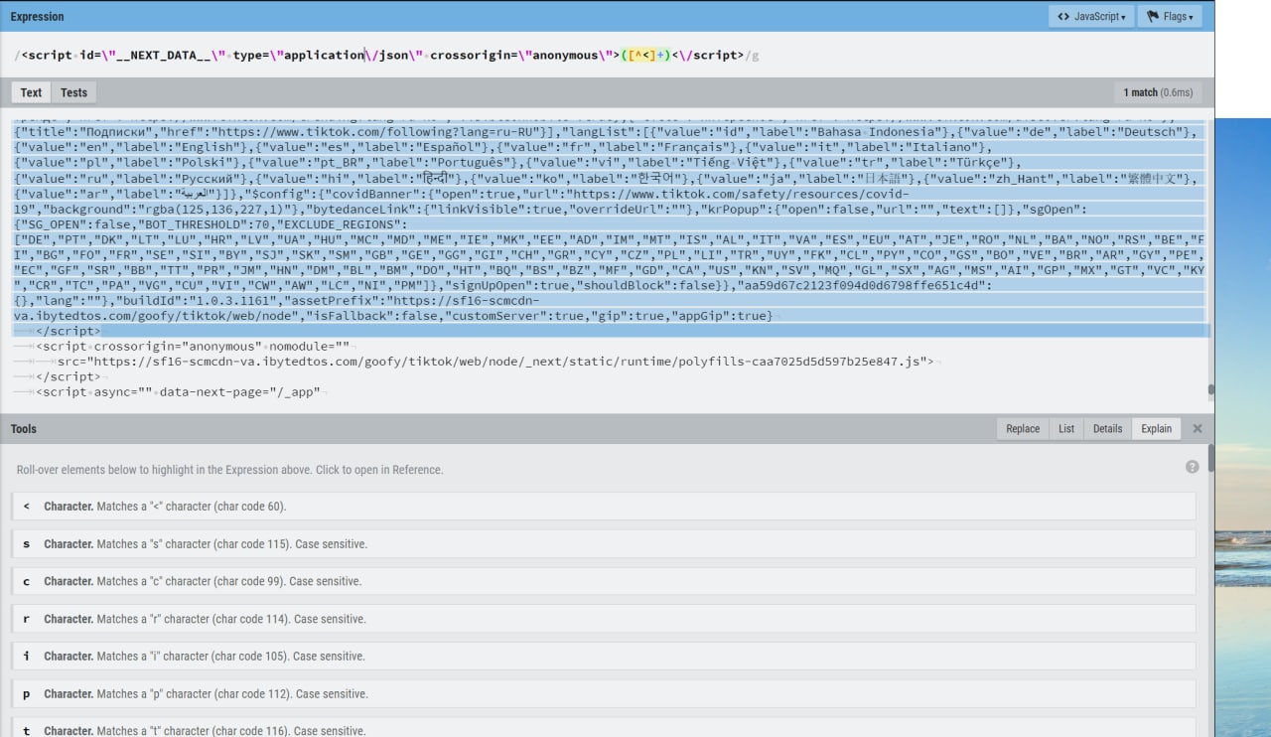Close the Tools panel with X icon
The image size is (1271, 737).
coord(1198,429)
